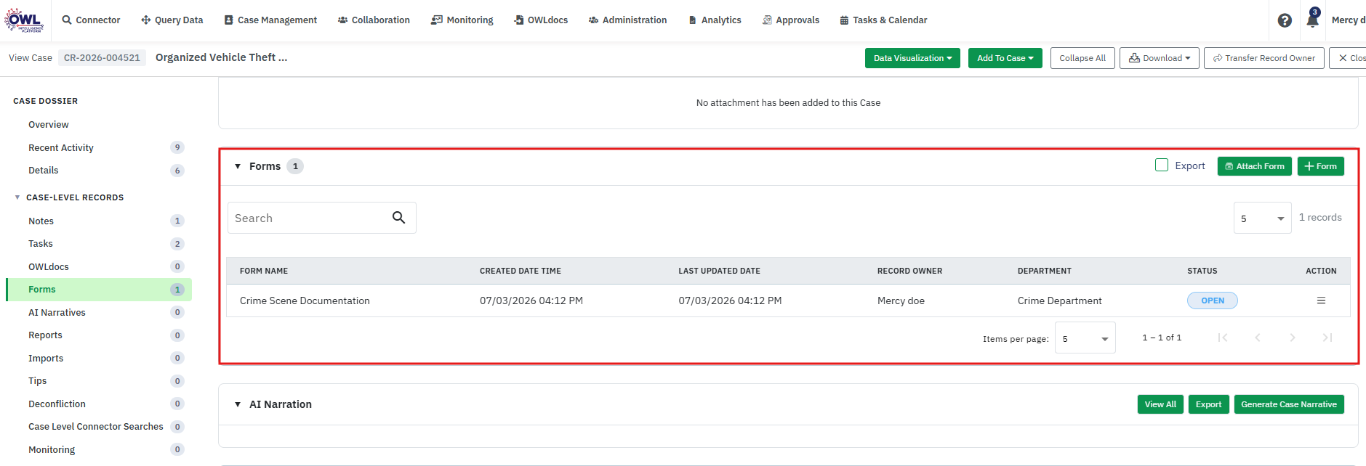Open the Monitoring menu in top bar

tap(462, 20)
